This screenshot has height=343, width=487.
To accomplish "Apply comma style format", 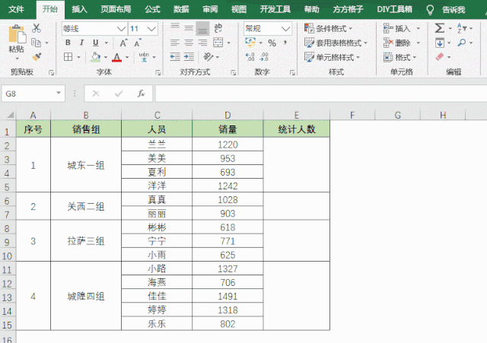I will [285, 43].
